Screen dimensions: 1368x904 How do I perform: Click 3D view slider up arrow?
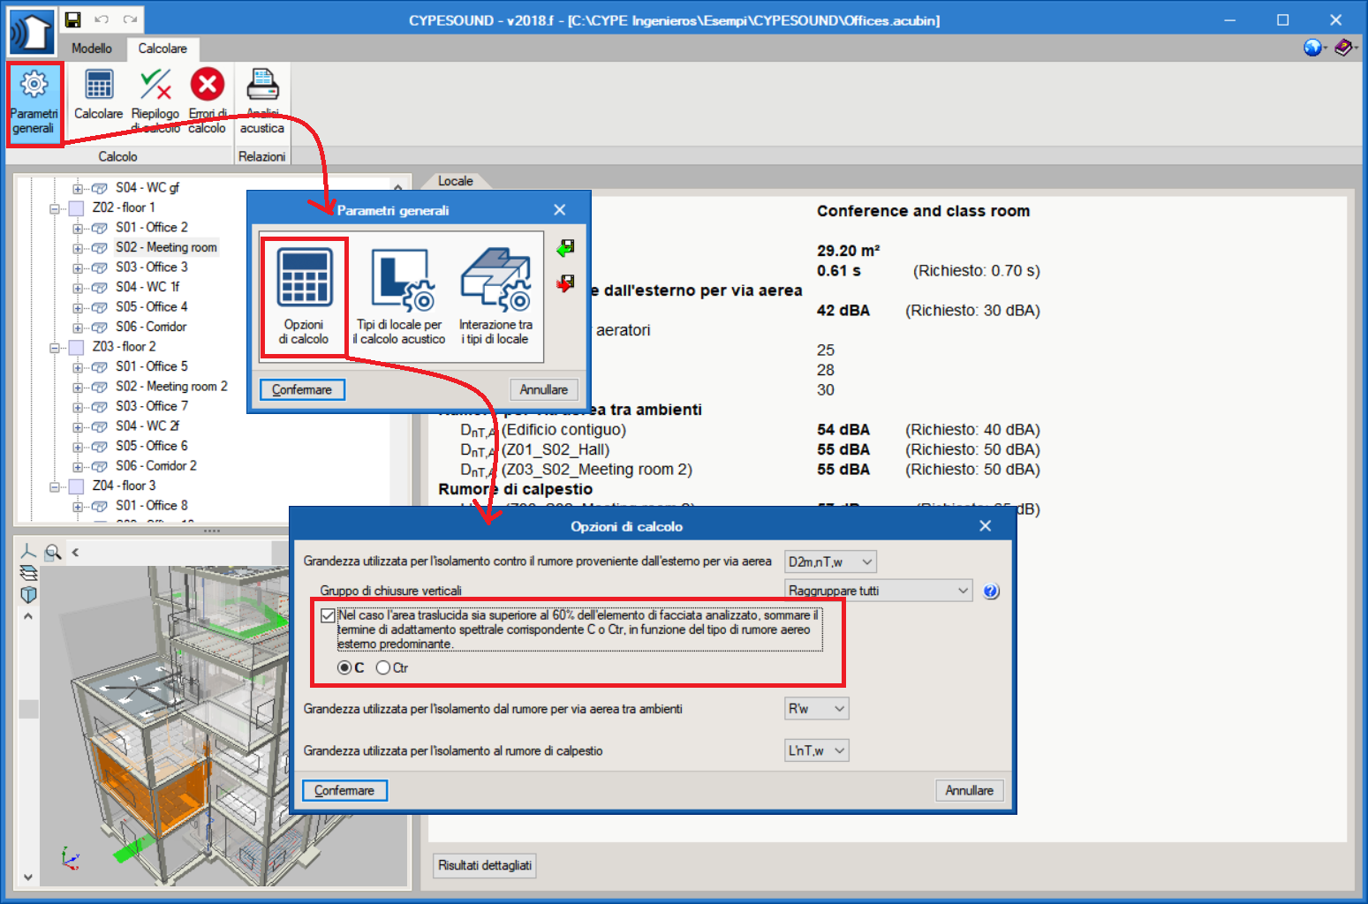tap(28, 616)
